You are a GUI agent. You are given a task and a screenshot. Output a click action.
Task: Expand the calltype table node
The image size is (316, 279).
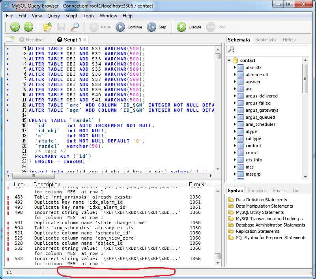tap(235, 139)
